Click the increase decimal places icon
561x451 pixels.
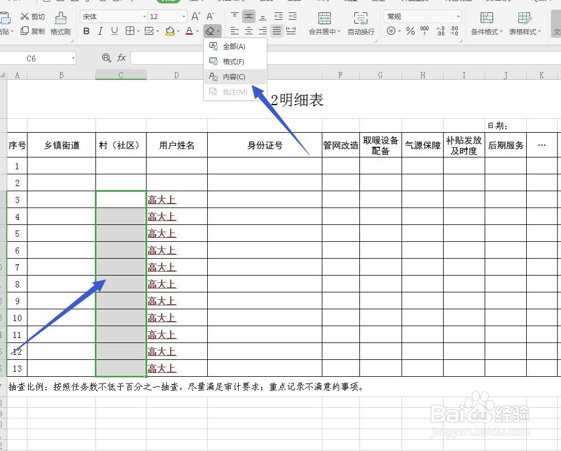(x=440, y=31)
